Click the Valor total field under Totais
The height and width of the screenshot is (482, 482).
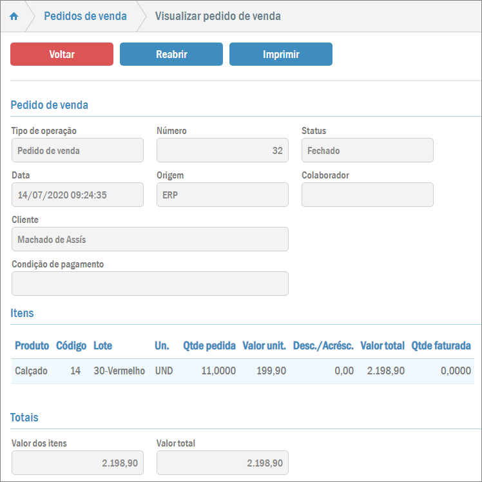click(x=222, y=463)
